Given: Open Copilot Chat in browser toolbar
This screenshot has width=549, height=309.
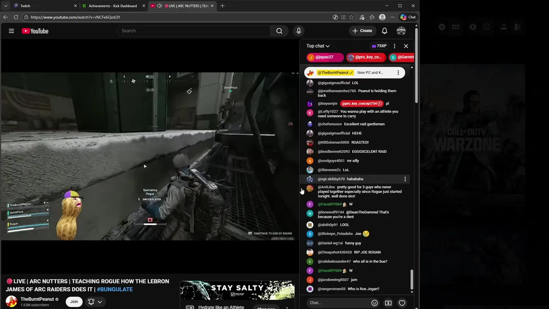Looking at the screenshot, I should (x=408, y=17).
